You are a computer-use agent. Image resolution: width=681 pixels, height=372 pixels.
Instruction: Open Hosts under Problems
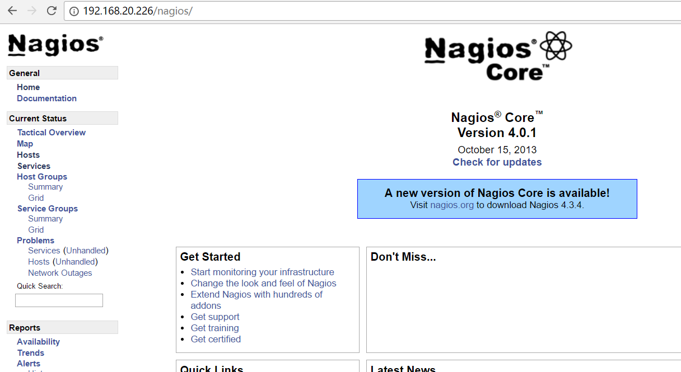click(x=39, y=262)
